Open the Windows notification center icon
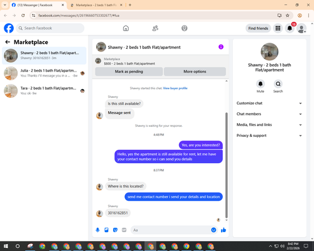This screenshot has width=314, height=251. [x=306, y=246]
